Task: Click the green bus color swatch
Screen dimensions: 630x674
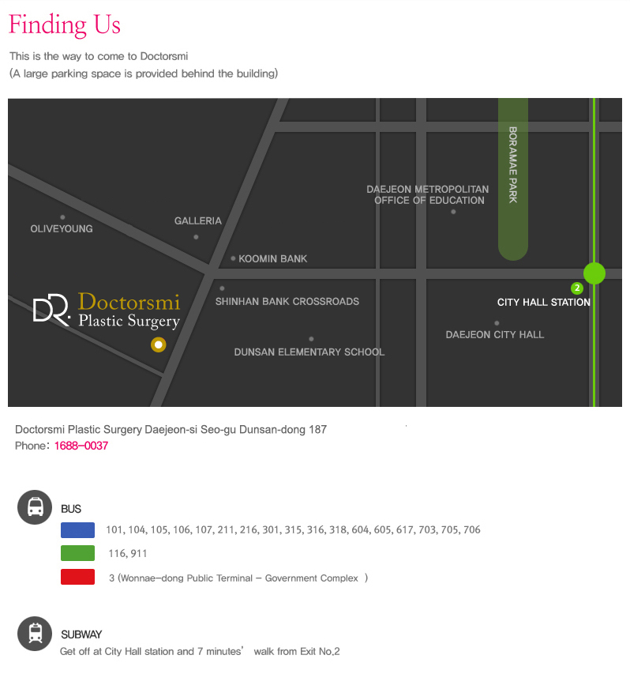Action: click(x=77, y=553)
